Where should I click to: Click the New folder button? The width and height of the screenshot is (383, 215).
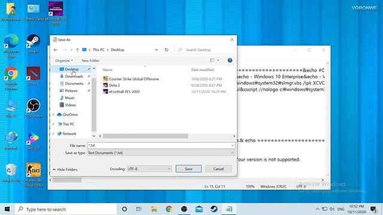click(x=90, y=60)
